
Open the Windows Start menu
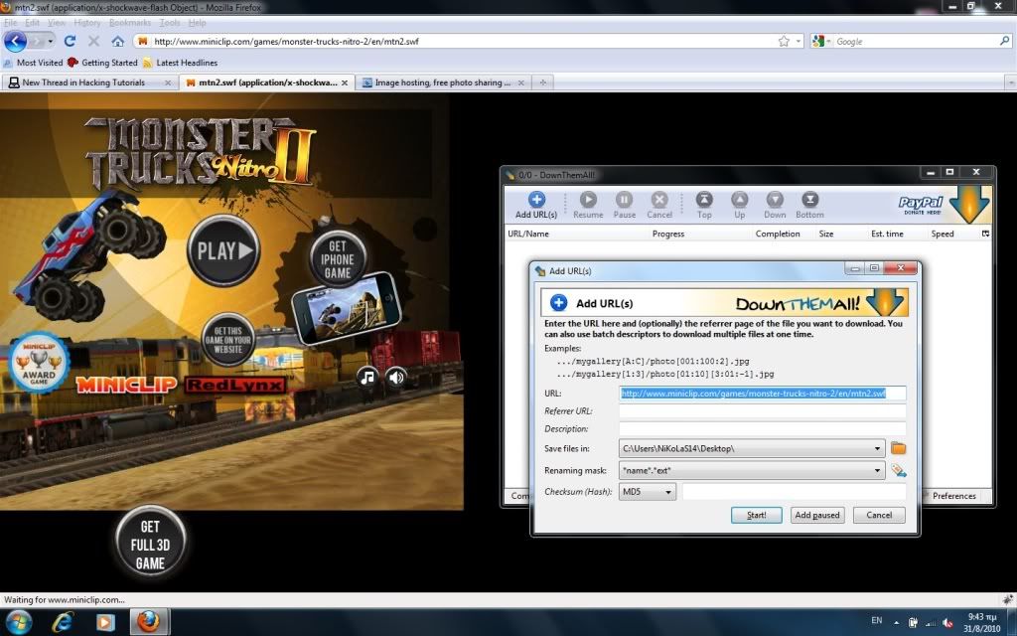(18, 622)
